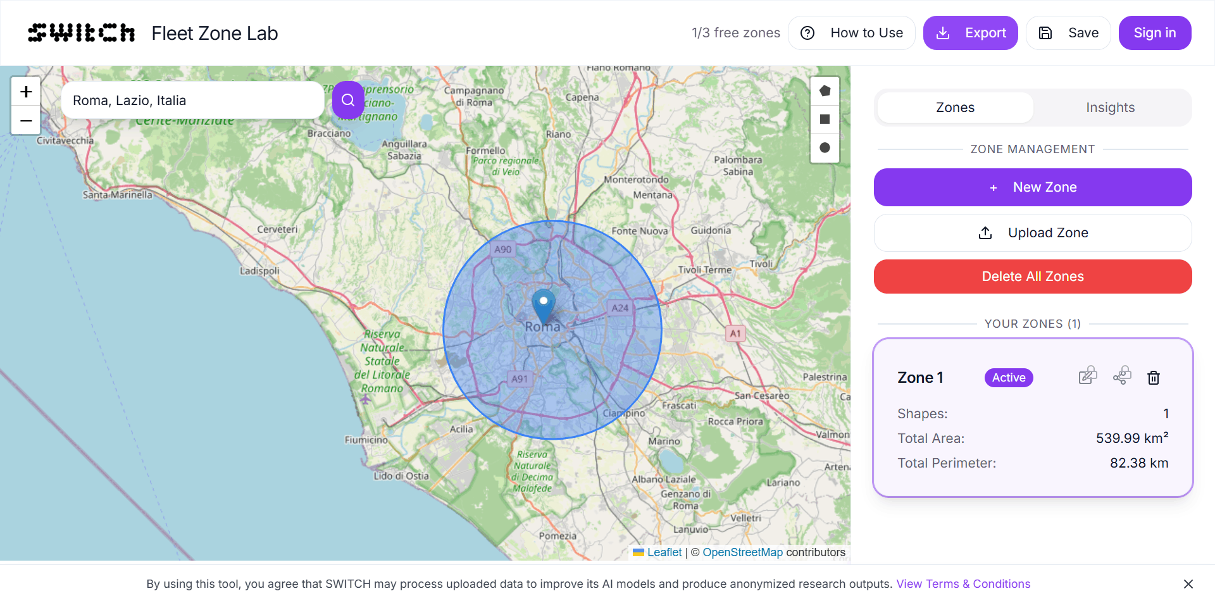Select the rectangle draw tool

[825, 119]
